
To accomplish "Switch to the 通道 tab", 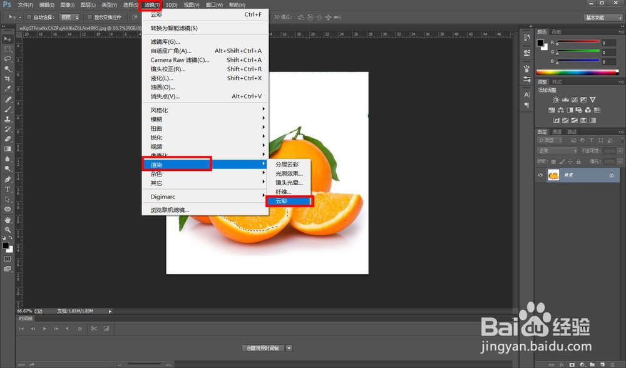I will point(557,131).
